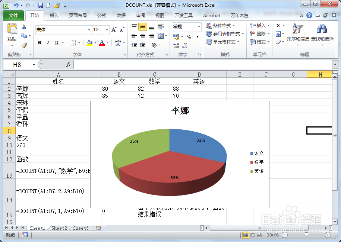Click the wrap text icon
341x242 pixels.
[x=161, y=27]
